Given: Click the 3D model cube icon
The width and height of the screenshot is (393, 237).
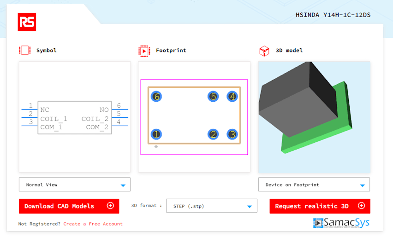Looking at the screenshot, I should pos(264,51).
